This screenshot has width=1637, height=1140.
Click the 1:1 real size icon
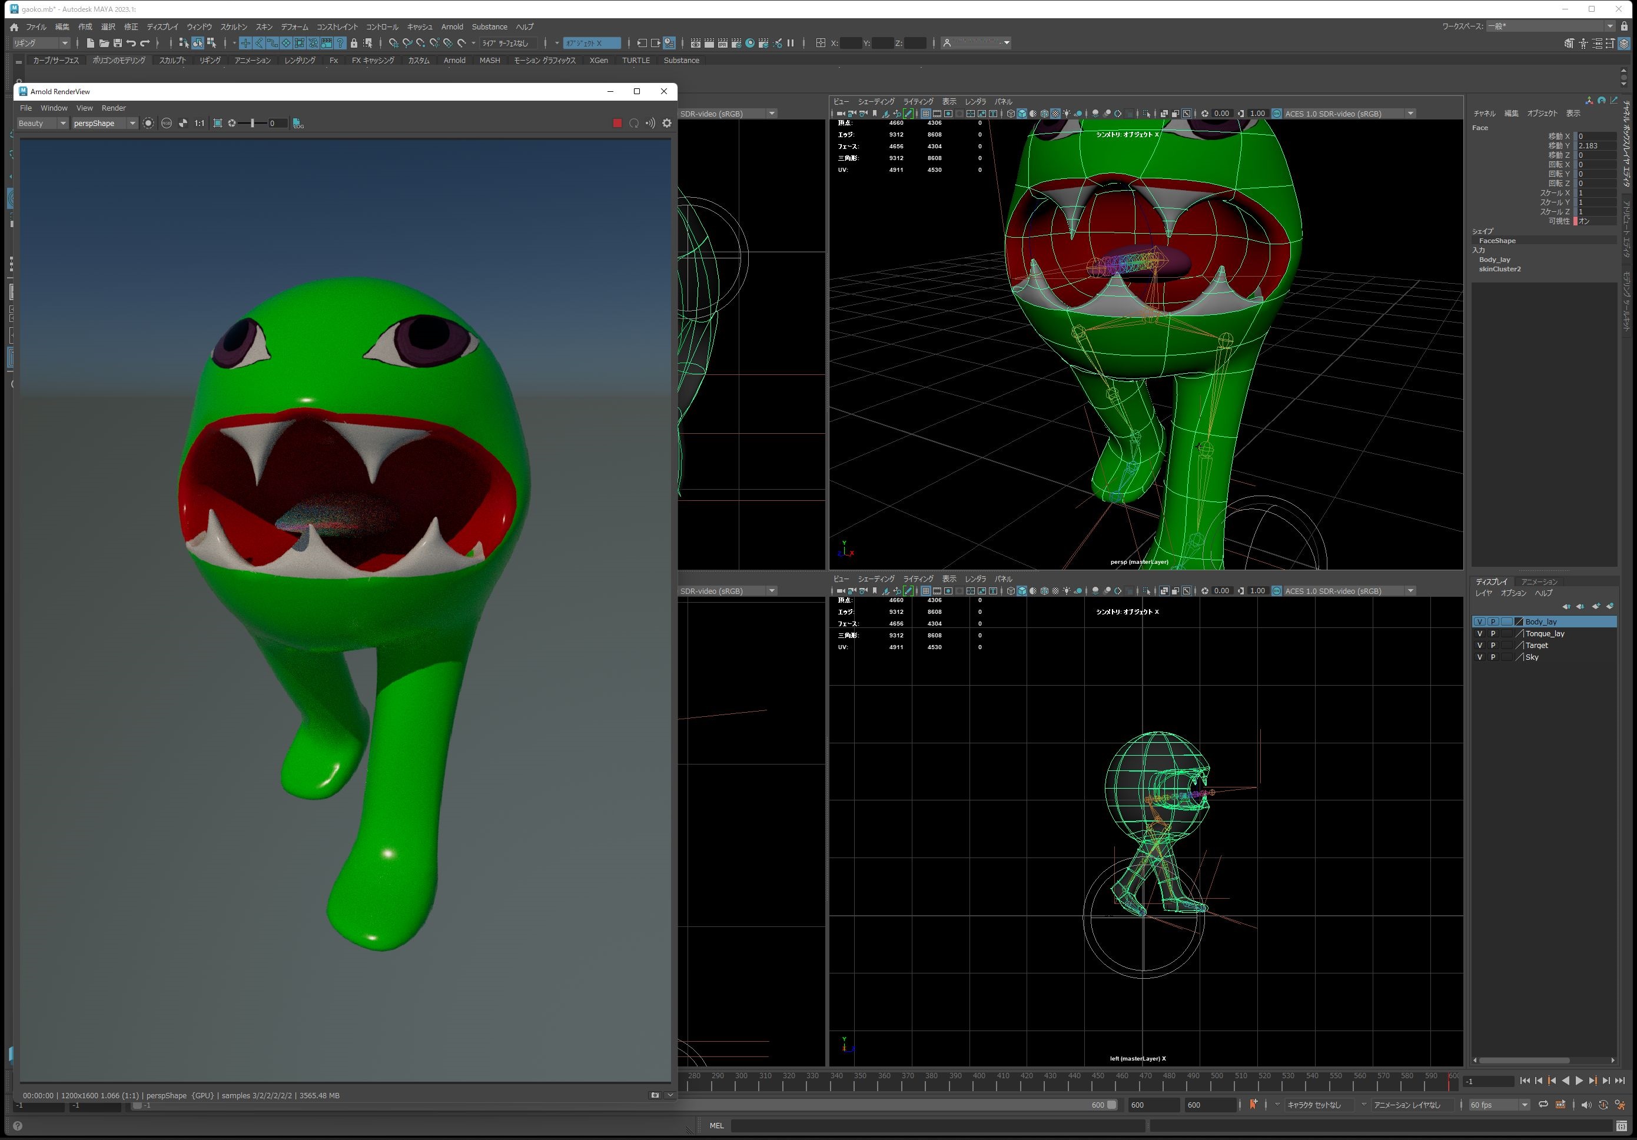(x=200, y=124)
